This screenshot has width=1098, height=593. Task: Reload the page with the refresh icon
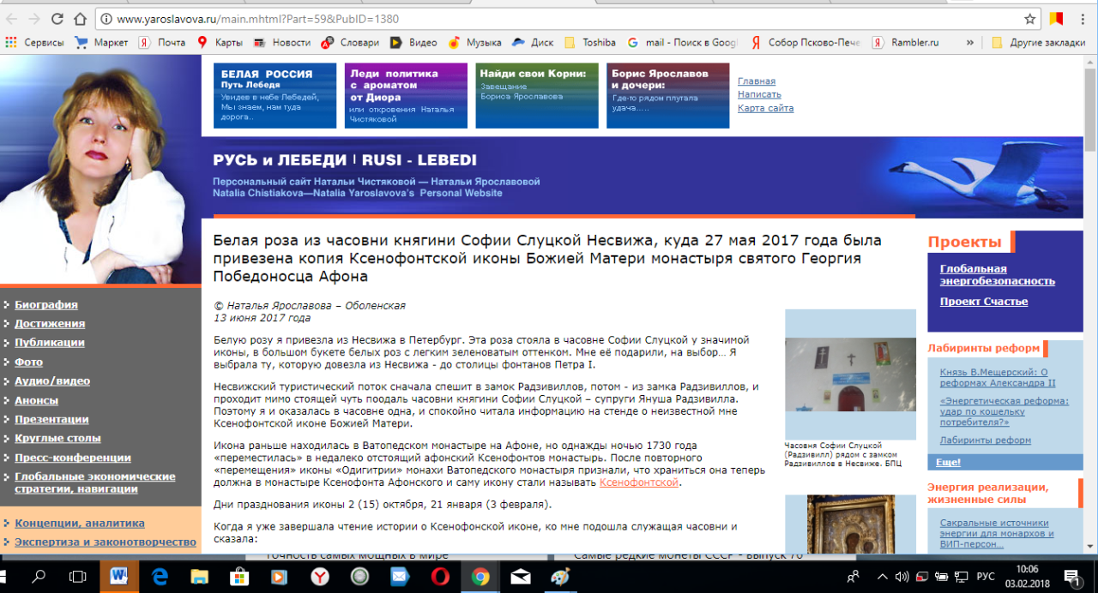click(x=57, y=19)
